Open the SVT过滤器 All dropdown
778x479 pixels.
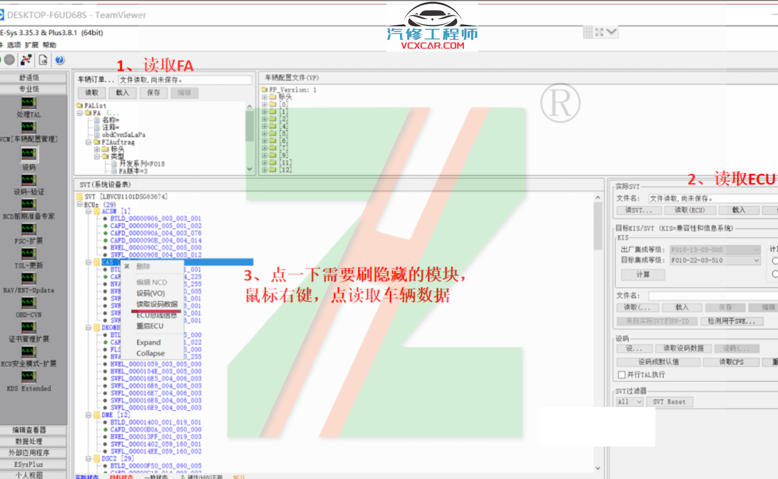[629, 402]
